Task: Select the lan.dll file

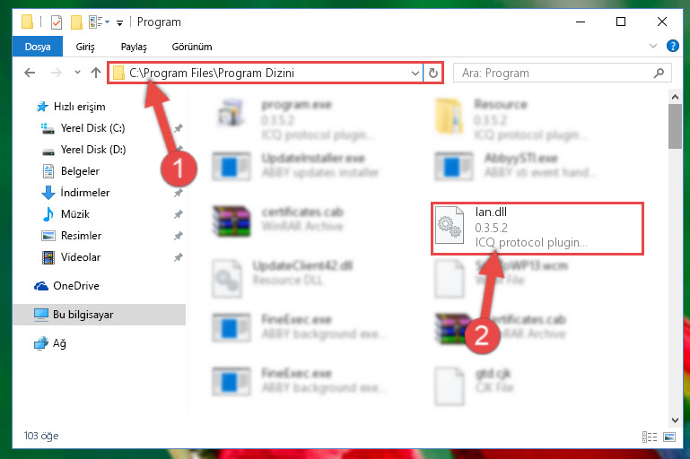Action: click(537, 228)
